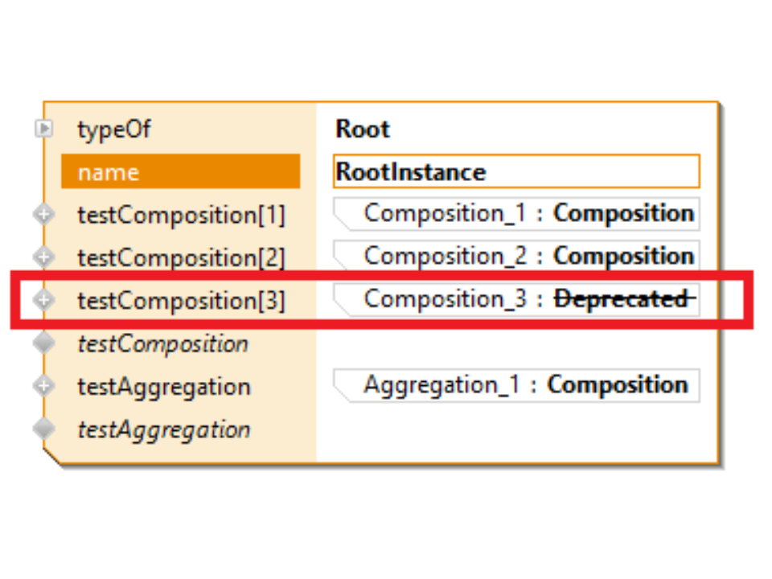Click the diamond icon beside italic testAggregation
This screenshot has width=772, height=579.
coord(45,429)
